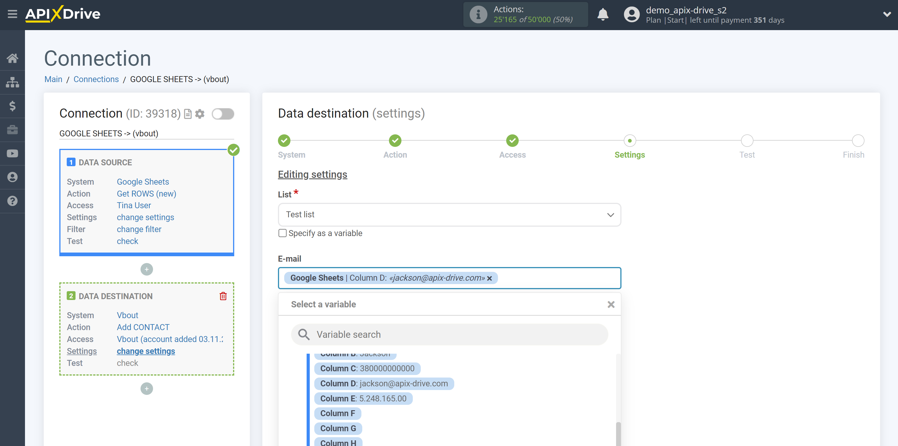Expand the account dropdown chevron

pos(887,14)
